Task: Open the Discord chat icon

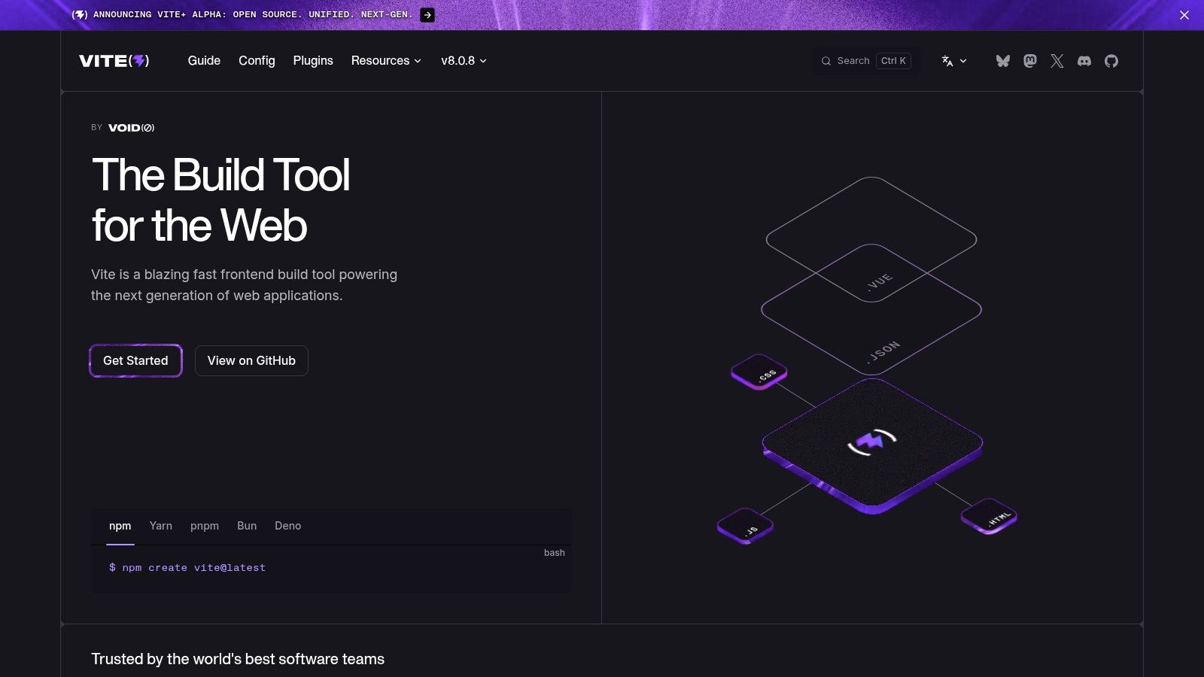Action: pyautogui.click(x=1084, y=61)
